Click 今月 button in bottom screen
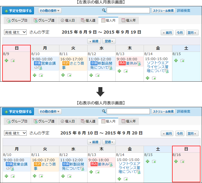 pos(180,133)
